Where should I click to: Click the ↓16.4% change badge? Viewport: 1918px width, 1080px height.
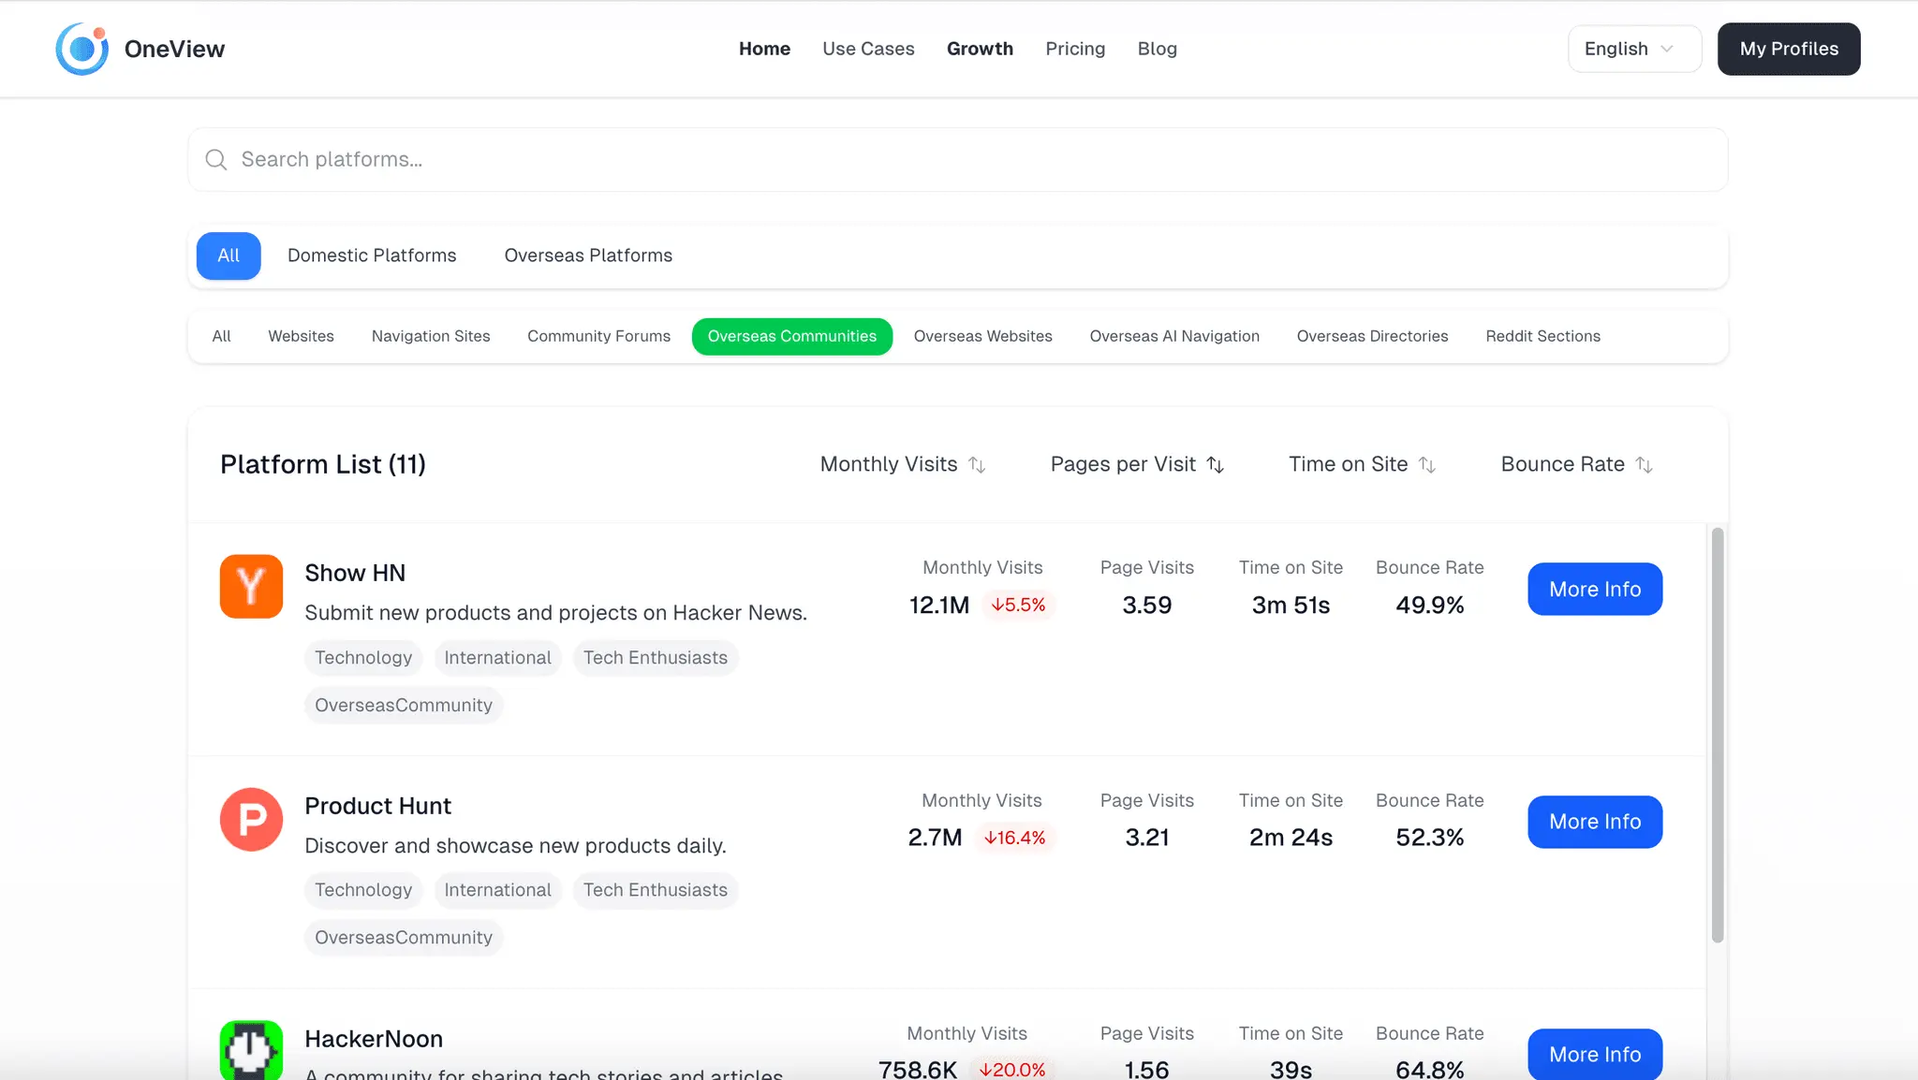coord(1014,838)
